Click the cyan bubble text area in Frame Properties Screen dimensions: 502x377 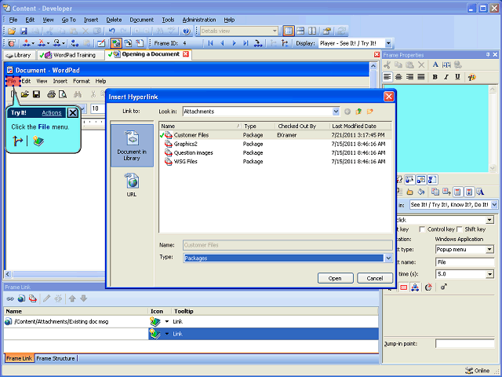(436, 129)
